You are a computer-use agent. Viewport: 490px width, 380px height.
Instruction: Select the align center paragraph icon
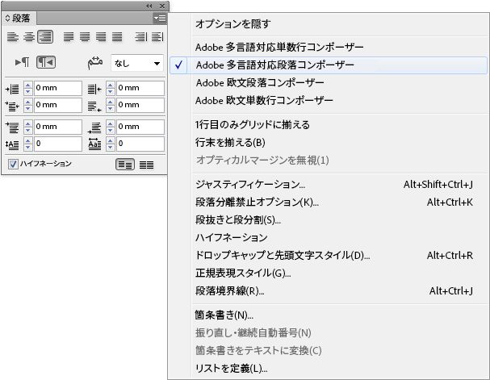[x=29, y=37]
